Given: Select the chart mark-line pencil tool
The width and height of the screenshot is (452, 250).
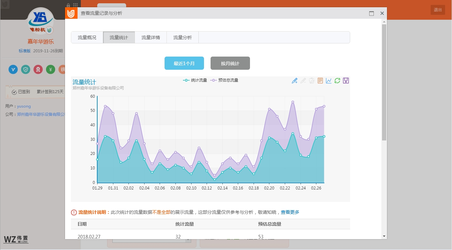Looking at the screenshot, I should pos(294,81).
